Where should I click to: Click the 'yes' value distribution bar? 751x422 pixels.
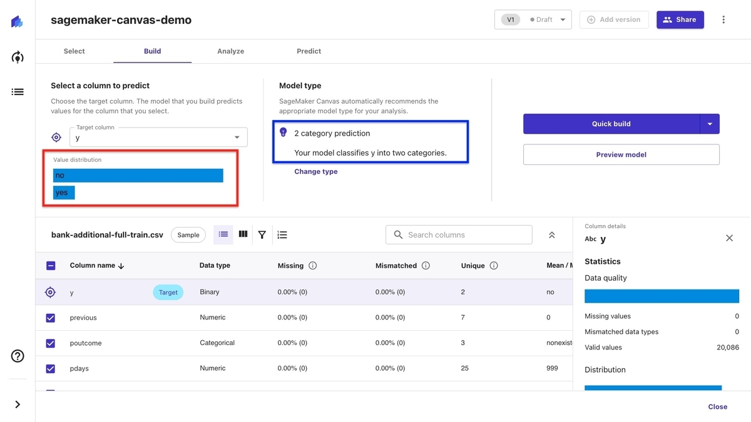tap(64, 193)
